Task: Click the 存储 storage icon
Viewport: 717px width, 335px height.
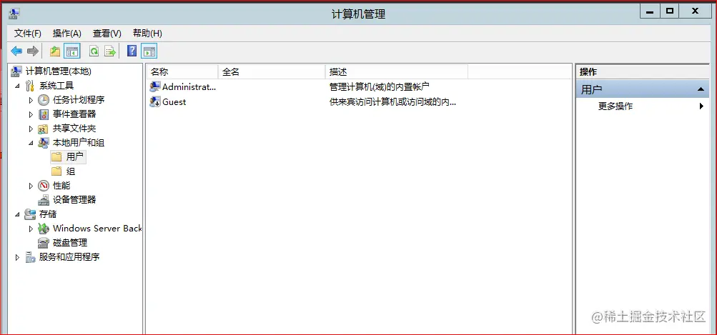Action: tap(30, 214)
